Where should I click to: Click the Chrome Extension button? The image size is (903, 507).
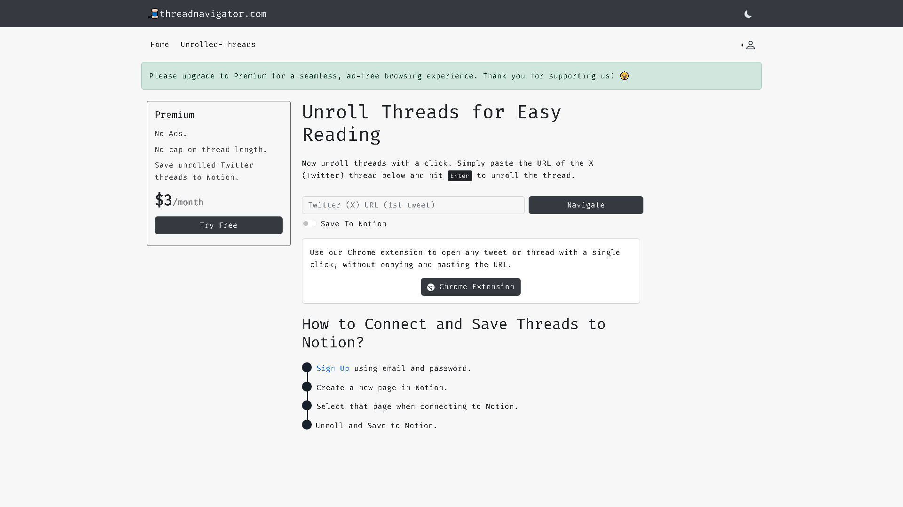pyautogui.click(x=470, y=287)
